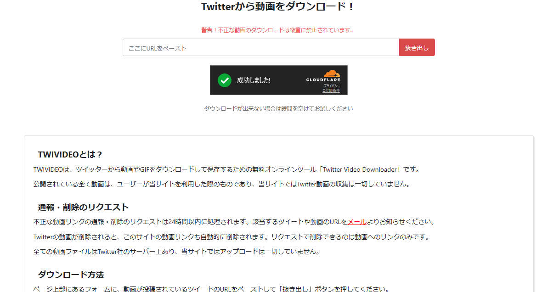The height and width of the screenshot is (292, 559).
Task: Open the Cloudflare ご契約条件 link
Action: (x=331, y=90)
